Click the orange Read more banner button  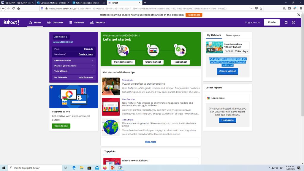(x=194, y=15)
